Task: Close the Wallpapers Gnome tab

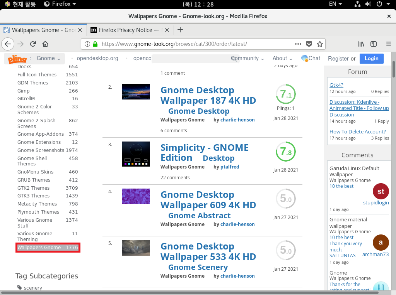Action: pos(80,30)
